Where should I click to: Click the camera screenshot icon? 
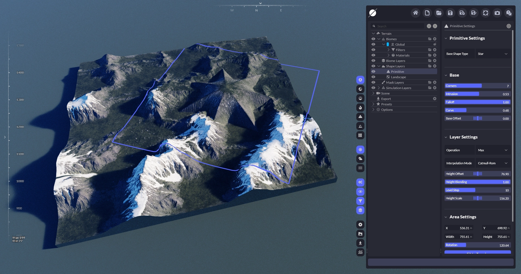tap(497, 13)
